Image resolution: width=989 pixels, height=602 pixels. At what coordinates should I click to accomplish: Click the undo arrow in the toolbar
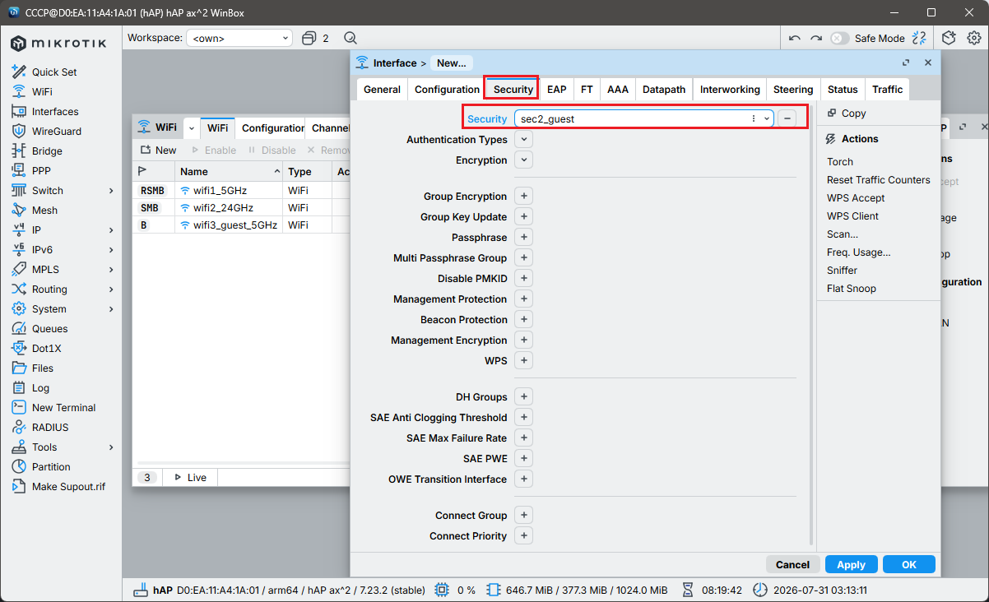(x=794, y=38)
